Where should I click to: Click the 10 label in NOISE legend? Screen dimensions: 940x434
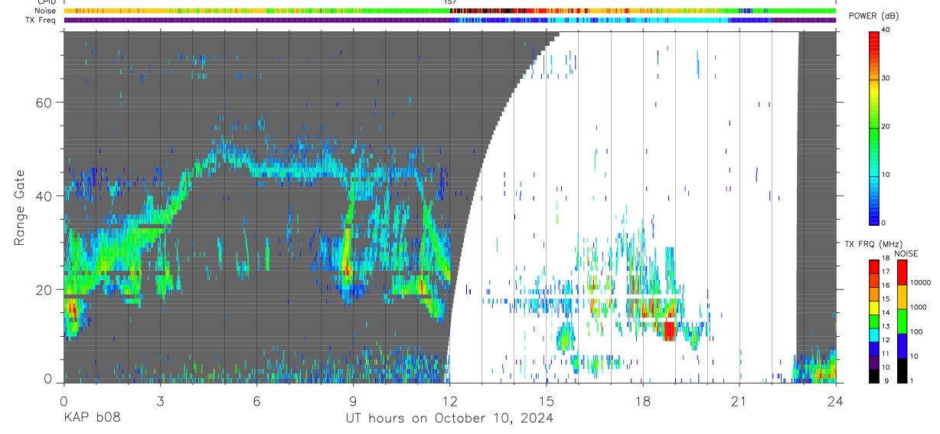[916, 356]
